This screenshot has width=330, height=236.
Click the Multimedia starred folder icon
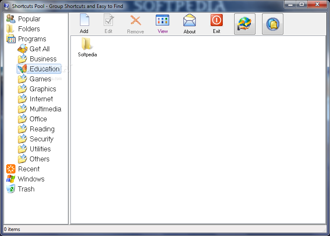point(22,109)
